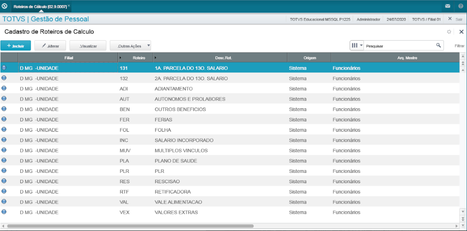Click the Pesquisar search field
The image size is (467, 231).
[x=400, y=46]
